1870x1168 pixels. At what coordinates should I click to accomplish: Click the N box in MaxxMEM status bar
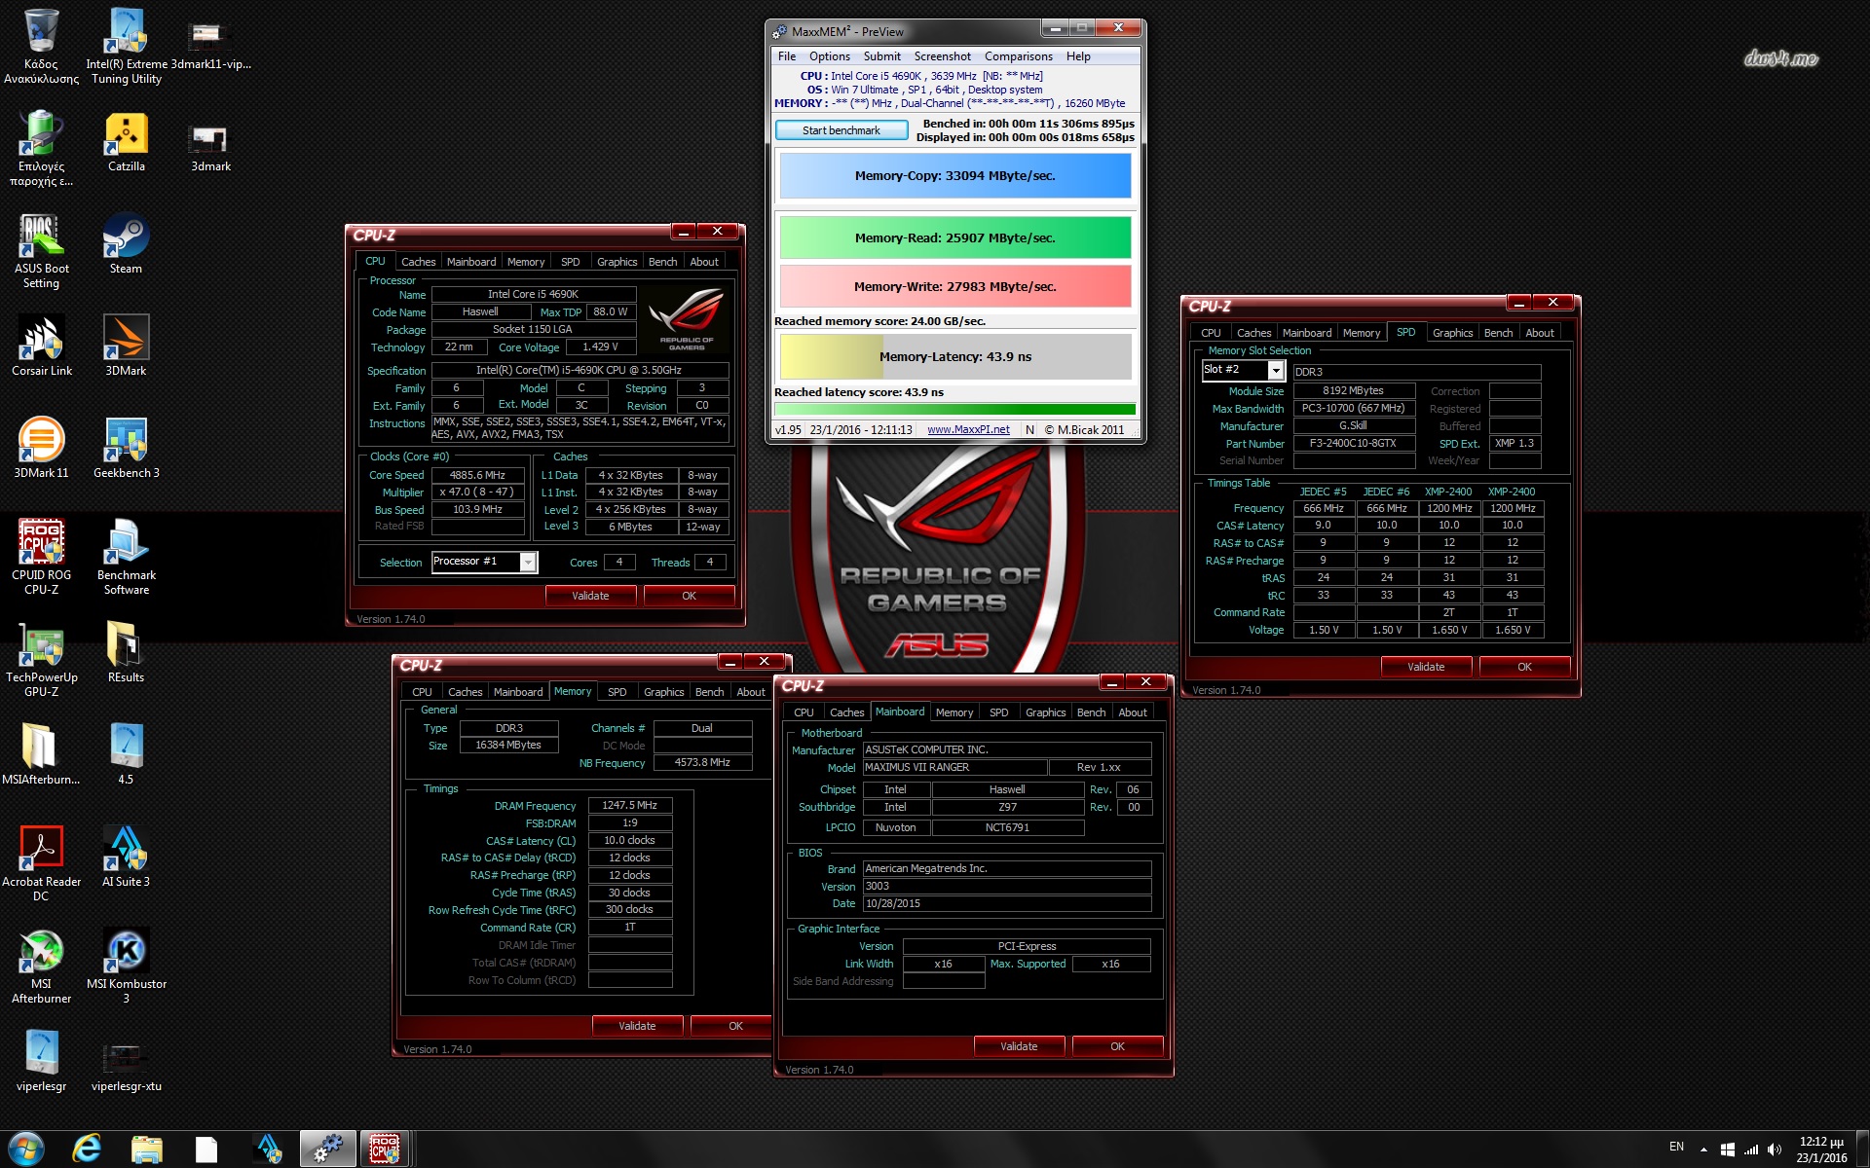[1029, 430]
